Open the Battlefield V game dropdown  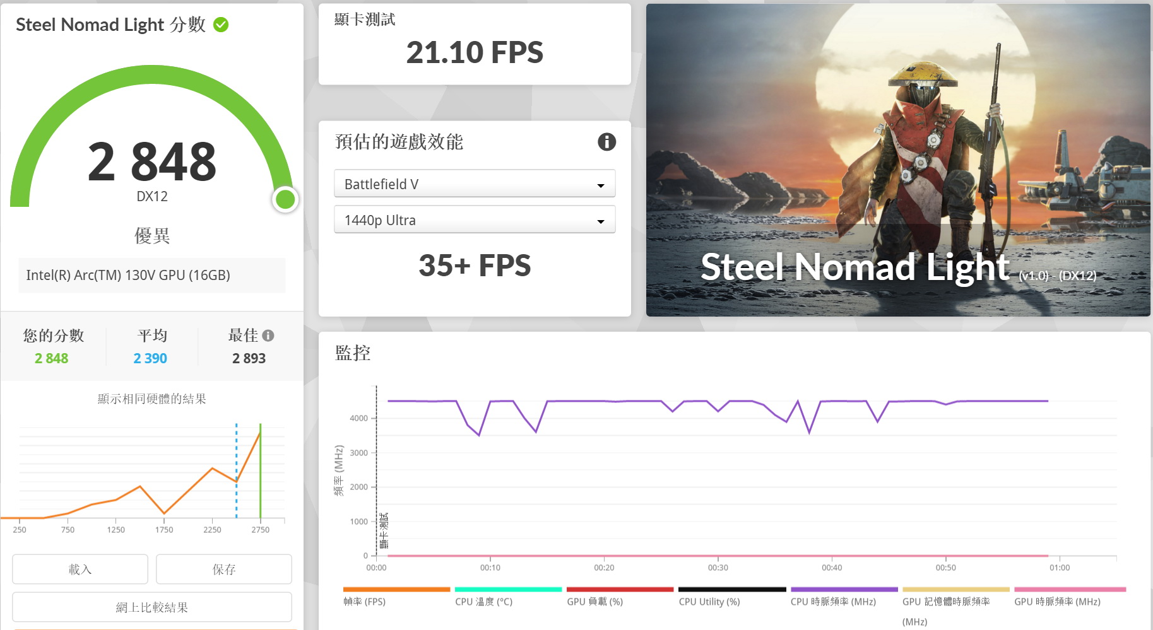click(474, 184)
